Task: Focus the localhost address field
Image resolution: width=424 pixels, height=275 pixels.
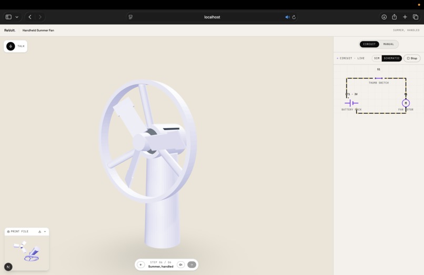Action: 212,17
